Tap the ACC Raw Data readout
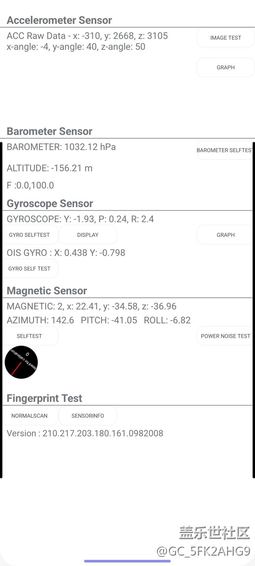This screenshot has width=255, height=566. tap(87, 36)
